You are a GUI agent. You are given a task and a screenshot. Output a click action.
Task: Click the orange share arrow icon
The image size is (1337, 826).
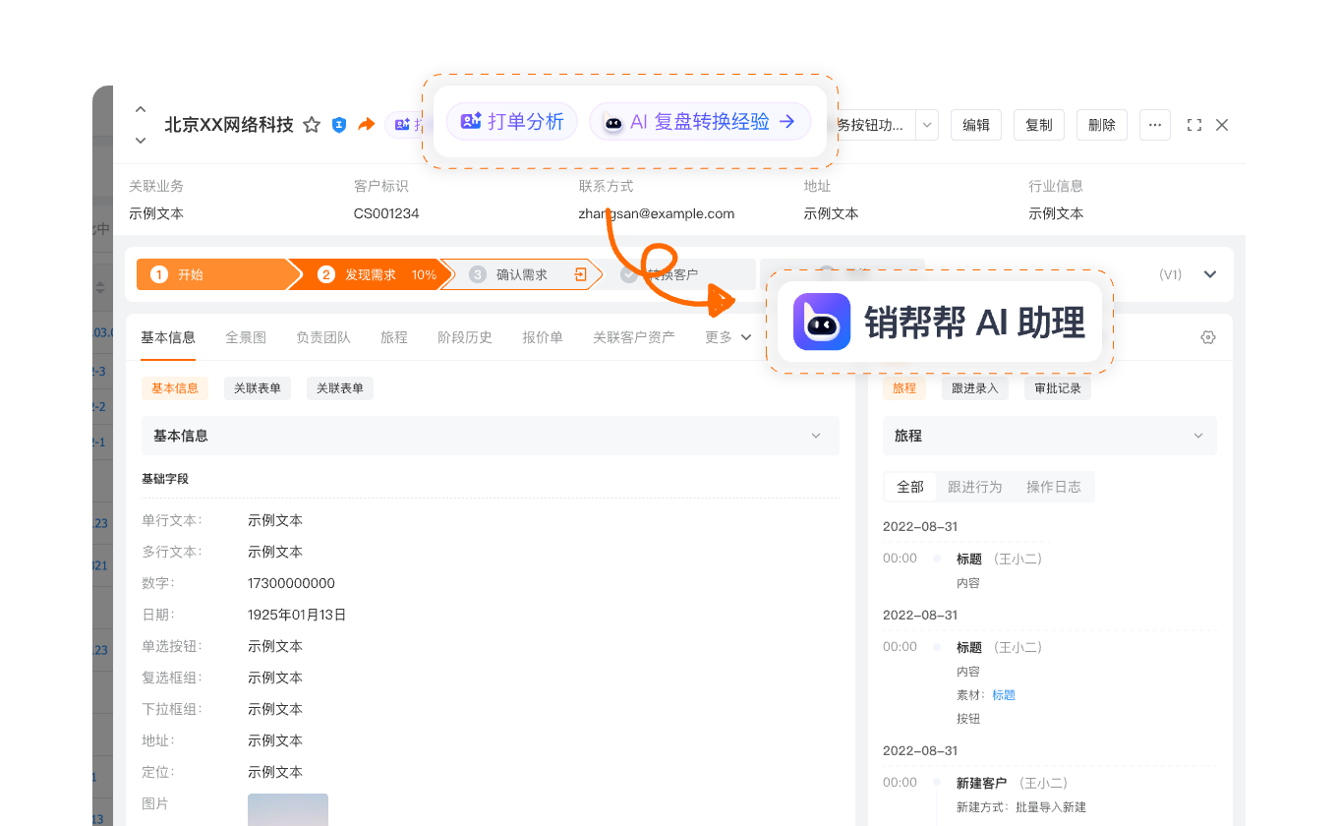point(367,124)
